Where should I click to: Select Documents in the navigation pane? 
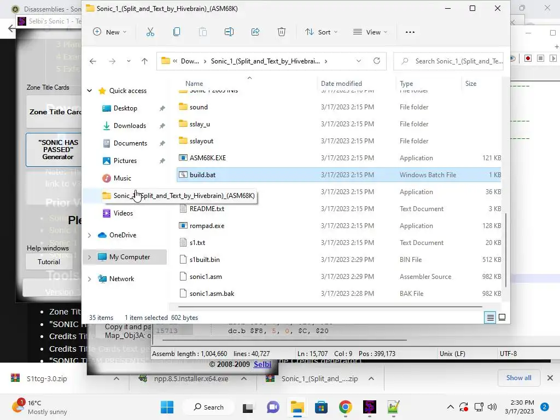click(130, 143)
